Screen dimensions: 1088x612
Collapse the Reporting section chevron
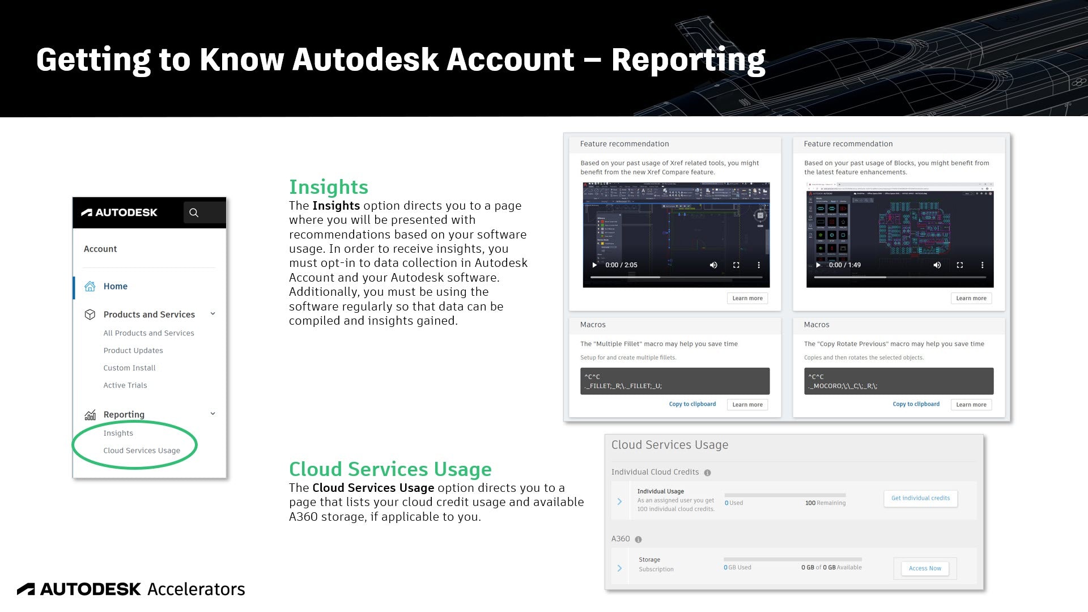[x=212, y=413]
